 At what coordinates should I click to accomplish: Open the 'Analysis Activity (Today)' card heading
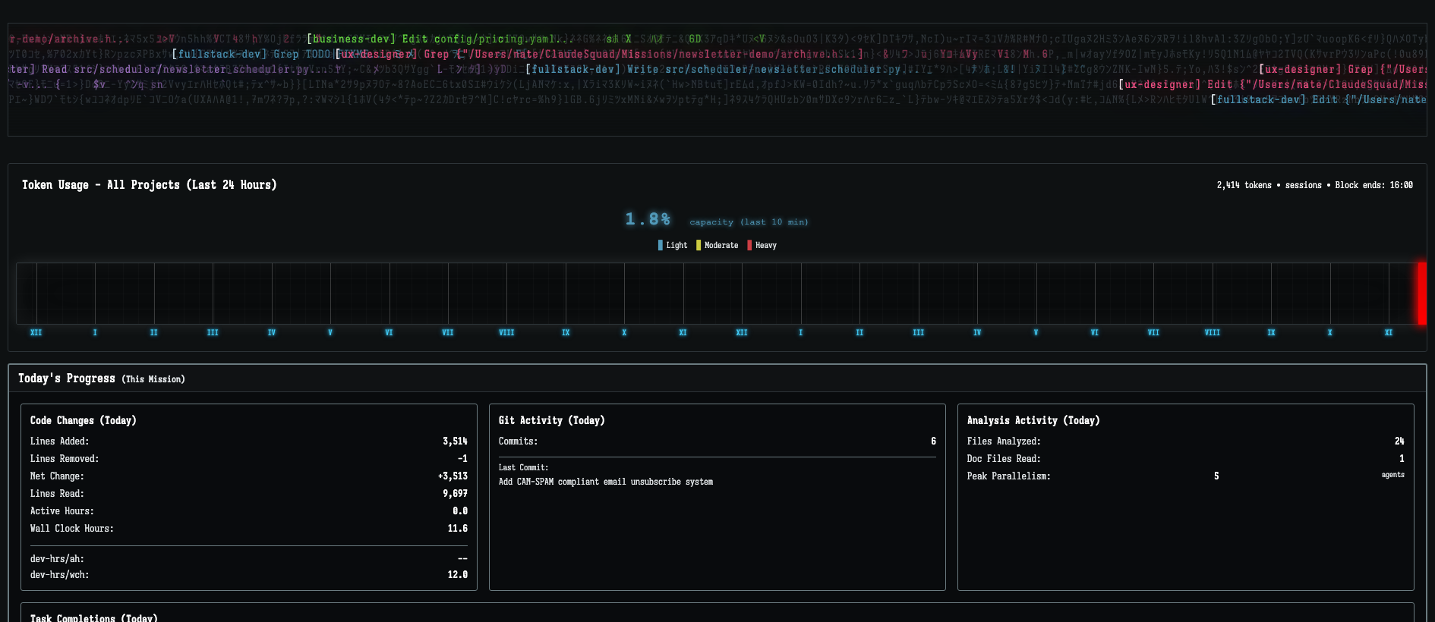[1033, 420]
